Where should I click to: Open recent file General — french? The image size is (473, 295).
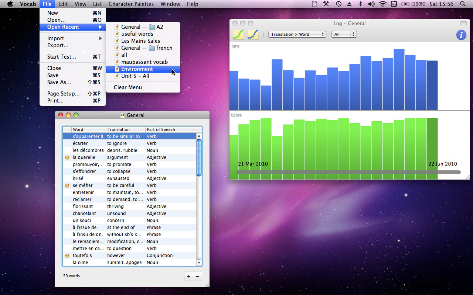point(143,48)
